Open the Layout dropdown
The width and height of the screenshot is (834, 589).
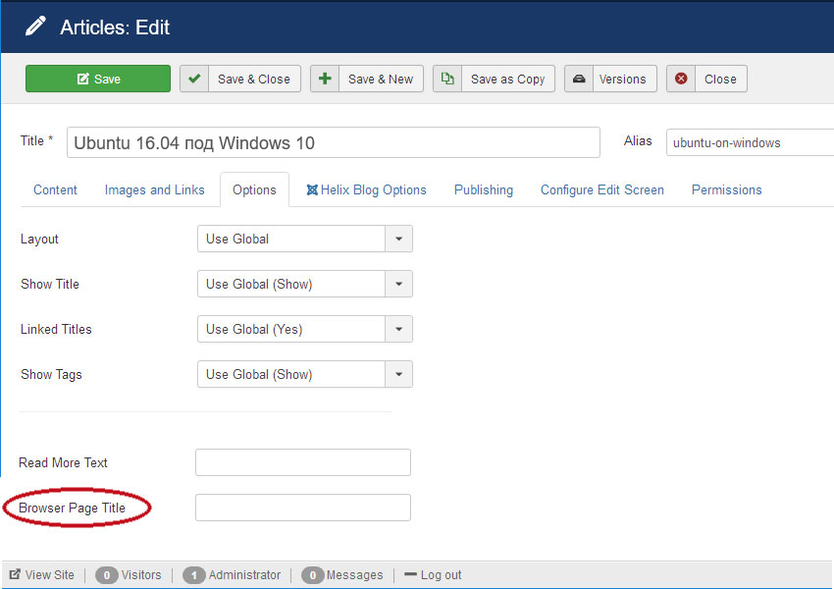pyautogui.click(x=305, y=239)
